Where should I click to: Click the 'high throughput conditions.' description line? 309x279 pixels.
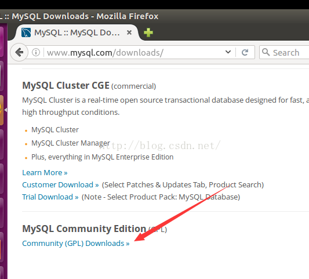click(x=71, y=113)
